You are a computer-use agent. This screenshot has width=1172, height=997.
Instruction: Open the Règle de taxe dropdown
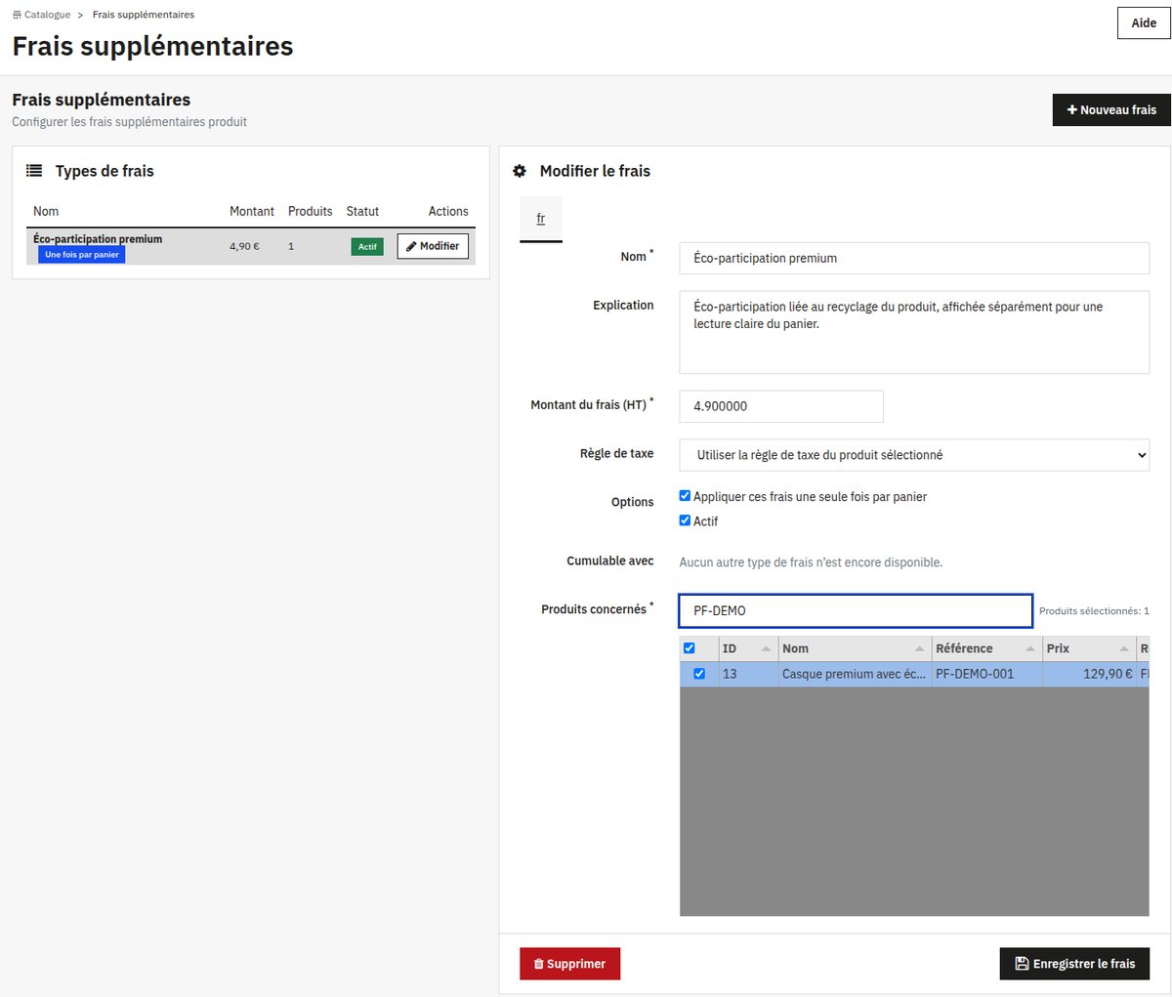click(914, 455)
